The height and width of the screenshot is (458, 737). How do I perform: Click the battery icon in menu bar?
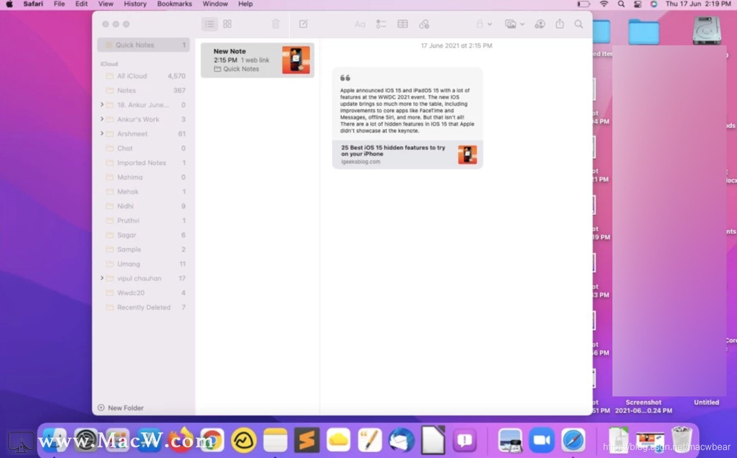pyautogui.click(x=584, y=4)
